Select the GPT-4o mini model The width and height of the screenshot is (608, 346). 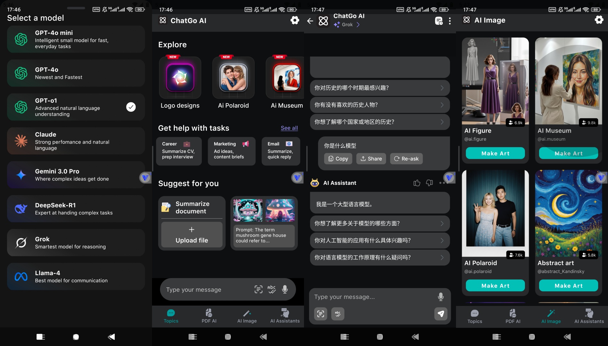click(x=76, y=39)
